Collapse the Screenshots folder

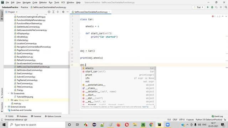pyautogui.click(x=9, y=93)
